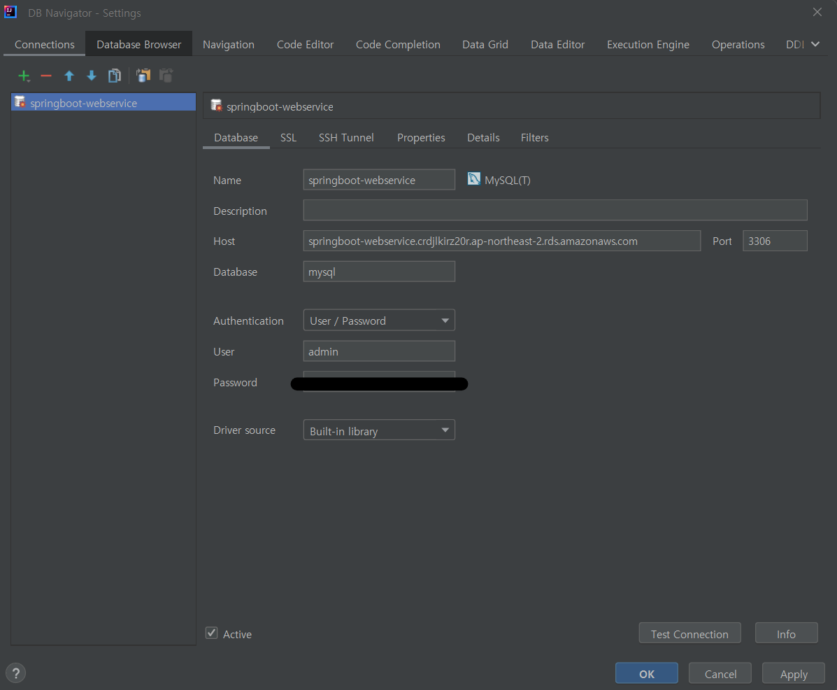This screenshot has width=837, height=690.
Task: Copy connection settings to the clipboard
Action: 143,76
